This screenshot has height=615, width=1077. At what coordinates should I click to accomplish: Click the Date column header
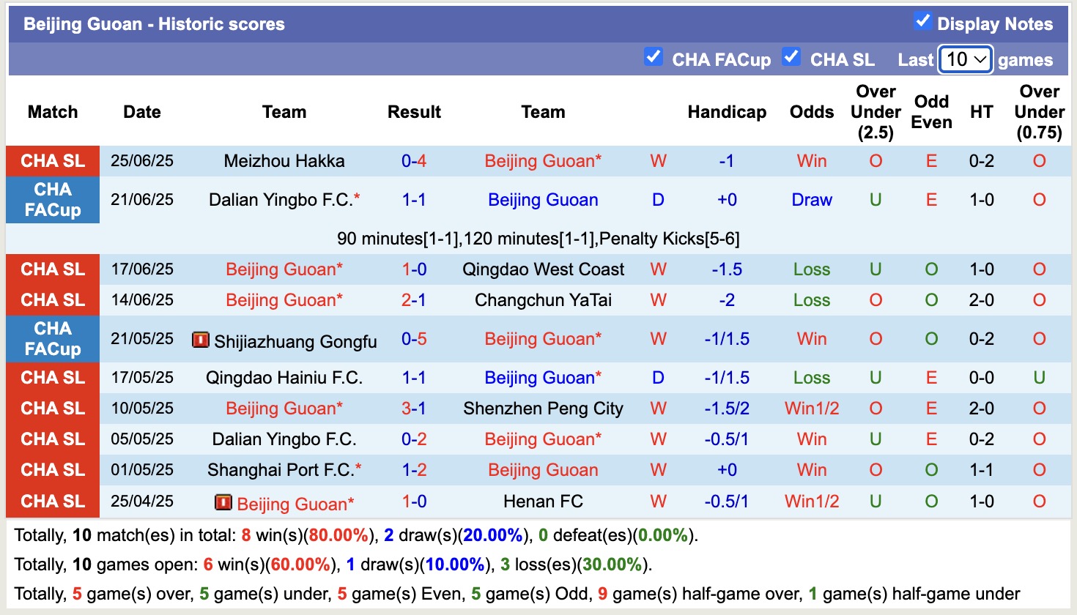coord(141,112)
